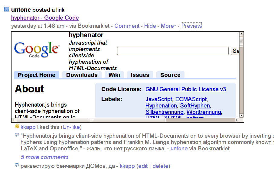
Task: Click the About heading in the preview
Action: click(x=29, y=89)
